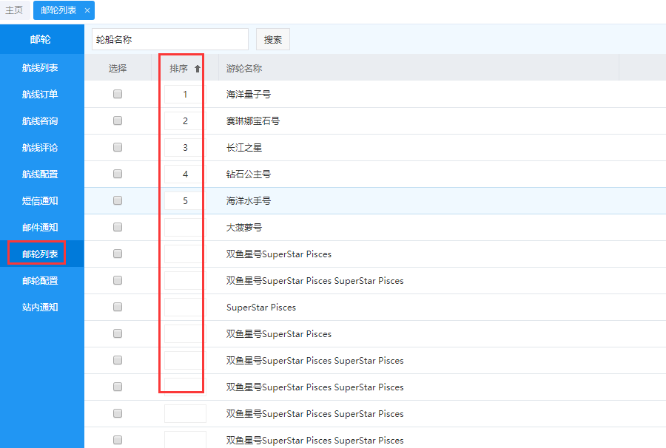Click the sort arrow in 排序 column header
The width and height of the screenshot is (666, 448).
pos(198,69)
